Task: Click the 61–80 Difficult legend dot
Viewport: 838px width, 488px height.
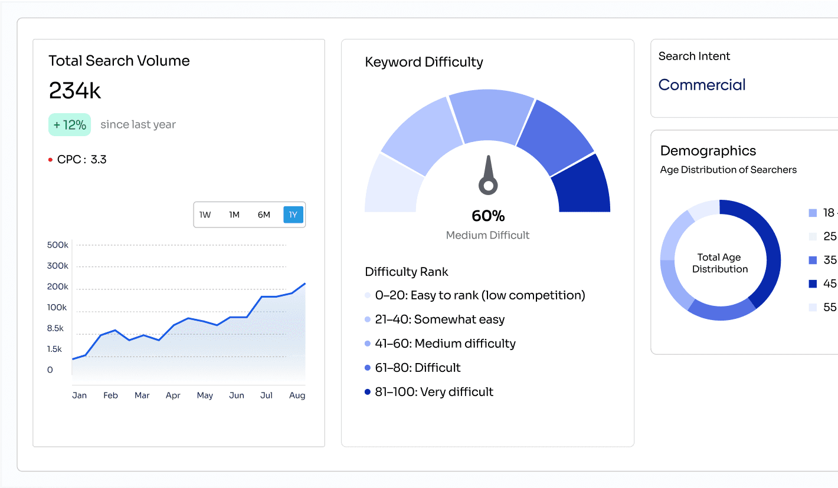Action: click(368, 368)
